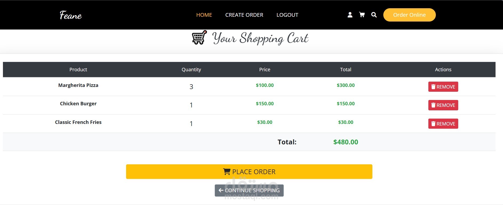
Task: Click the cart icon in navbar
Action: [x=362, y=15]
